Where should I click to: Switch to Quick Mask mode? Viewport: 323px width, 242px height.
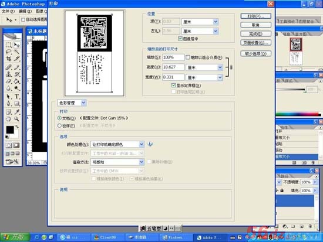pos(16,145)
